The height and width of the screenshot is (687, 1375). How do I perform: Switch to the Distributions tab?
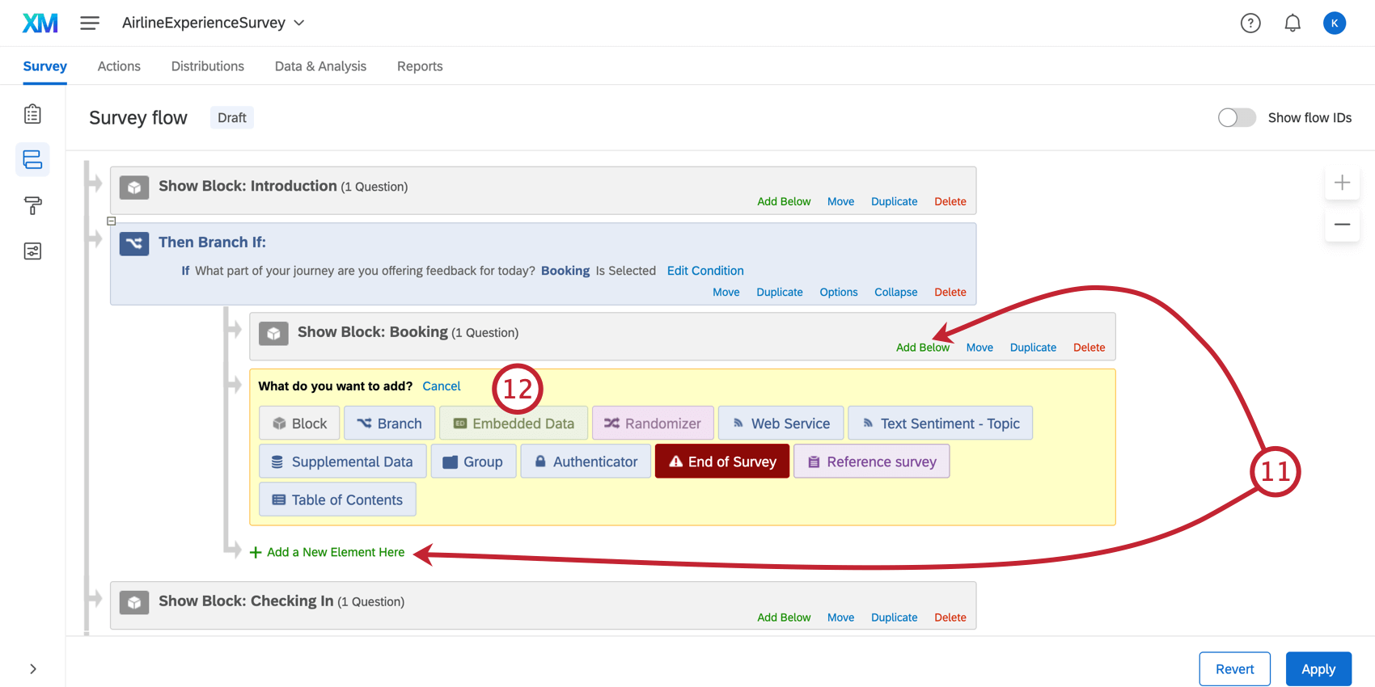point(208,66)
